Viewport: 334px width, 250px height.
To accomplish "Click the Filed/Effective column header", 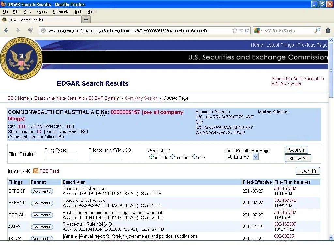I will point(257,182).
